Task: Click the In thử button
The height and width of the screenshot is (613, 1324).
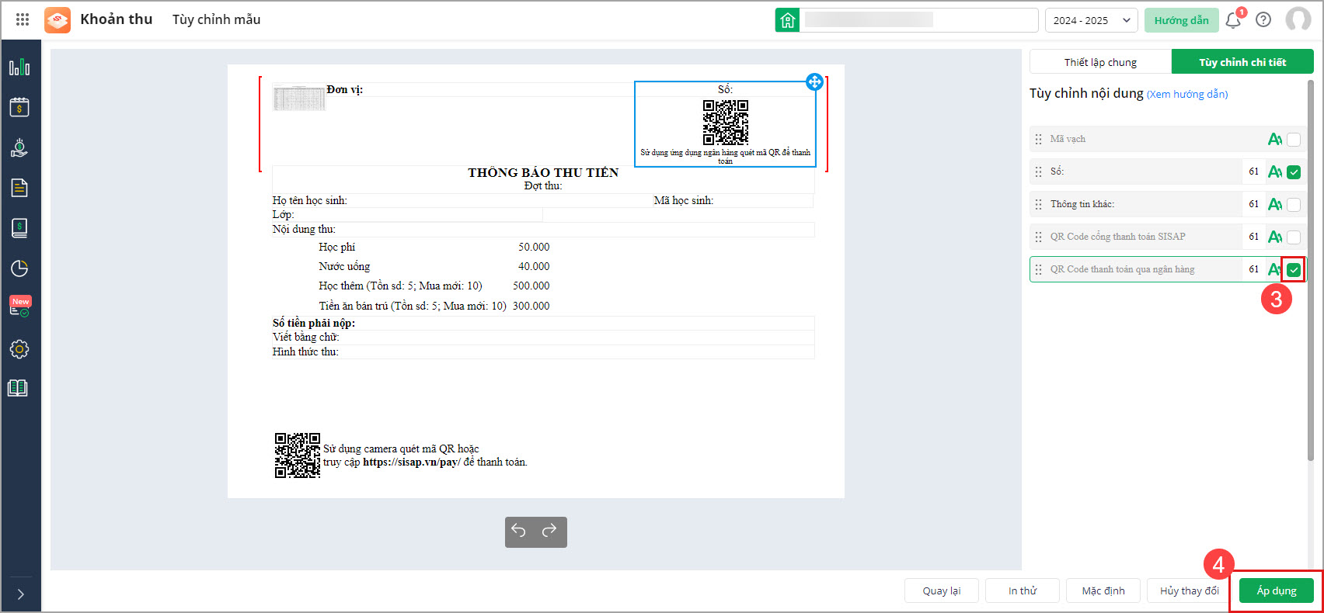Action: pos(1023,590)
